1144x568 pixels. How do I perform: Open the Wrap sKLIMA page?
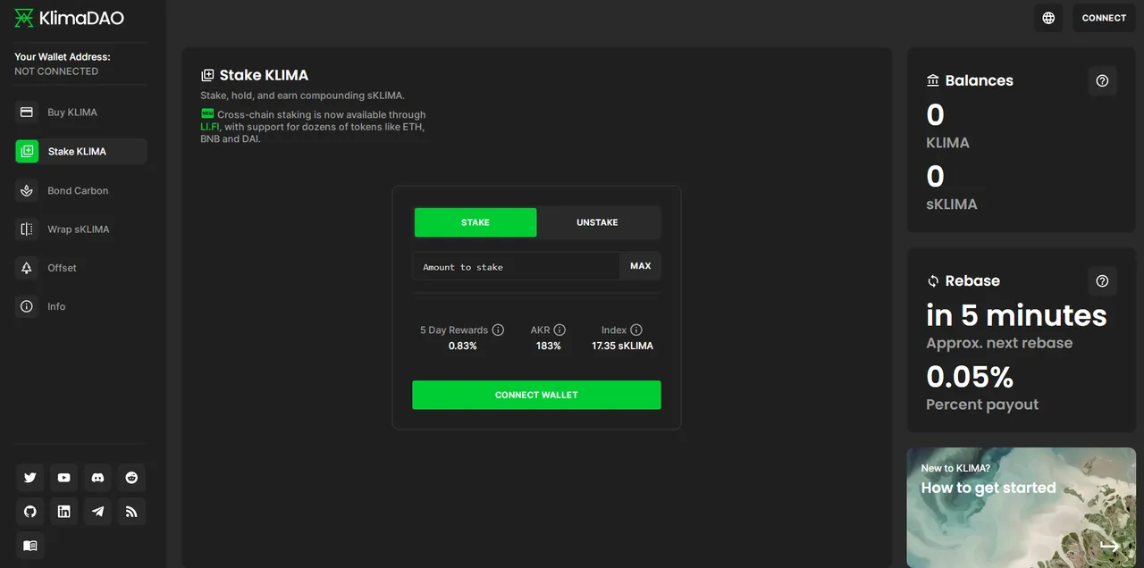click(81, 230)
